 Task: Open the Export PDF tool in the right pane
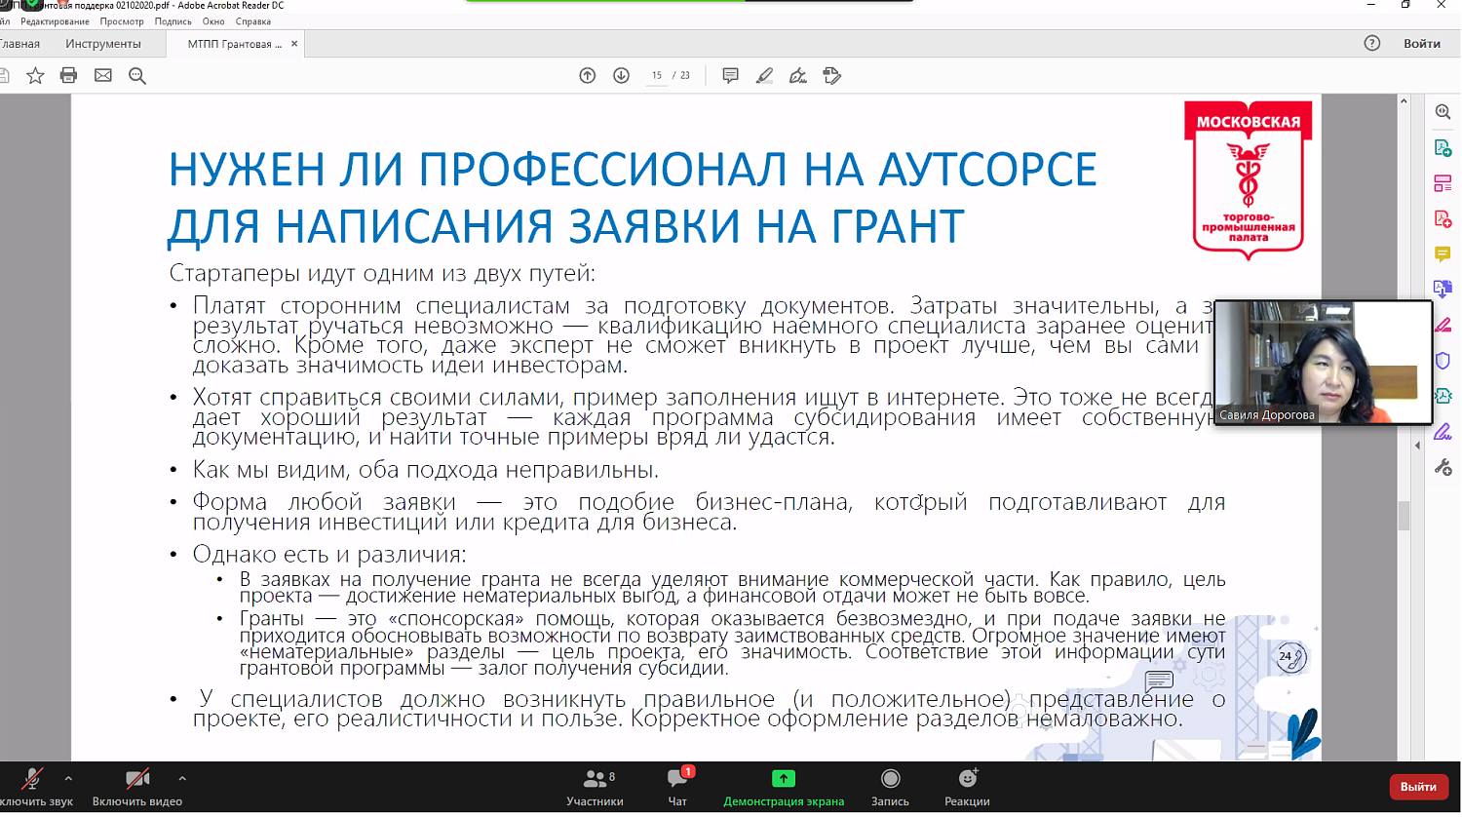click(1443, 148)
